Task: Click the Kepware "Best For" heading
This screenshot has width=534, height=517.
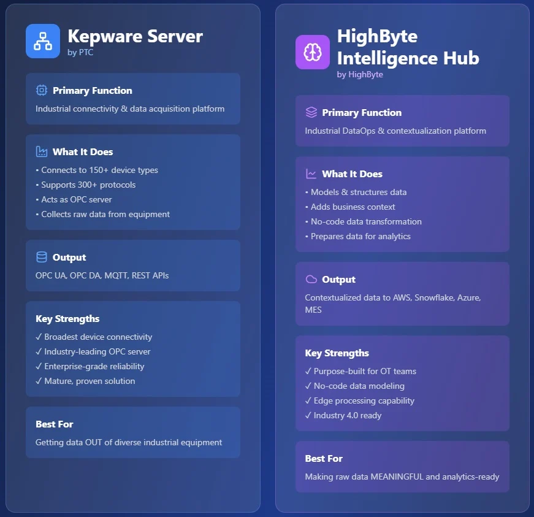Action: (55, 424)
